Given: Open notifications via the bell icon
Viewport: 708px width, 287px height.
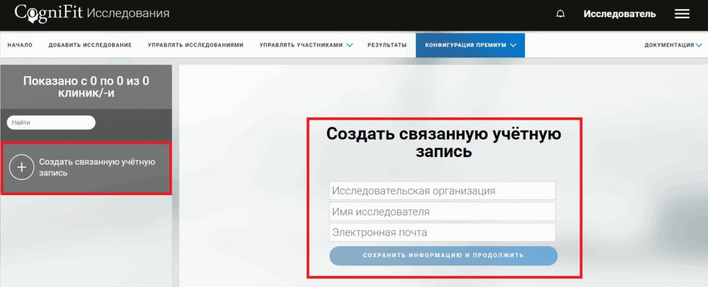Looking at the screenshot, I should pos(560,14).
